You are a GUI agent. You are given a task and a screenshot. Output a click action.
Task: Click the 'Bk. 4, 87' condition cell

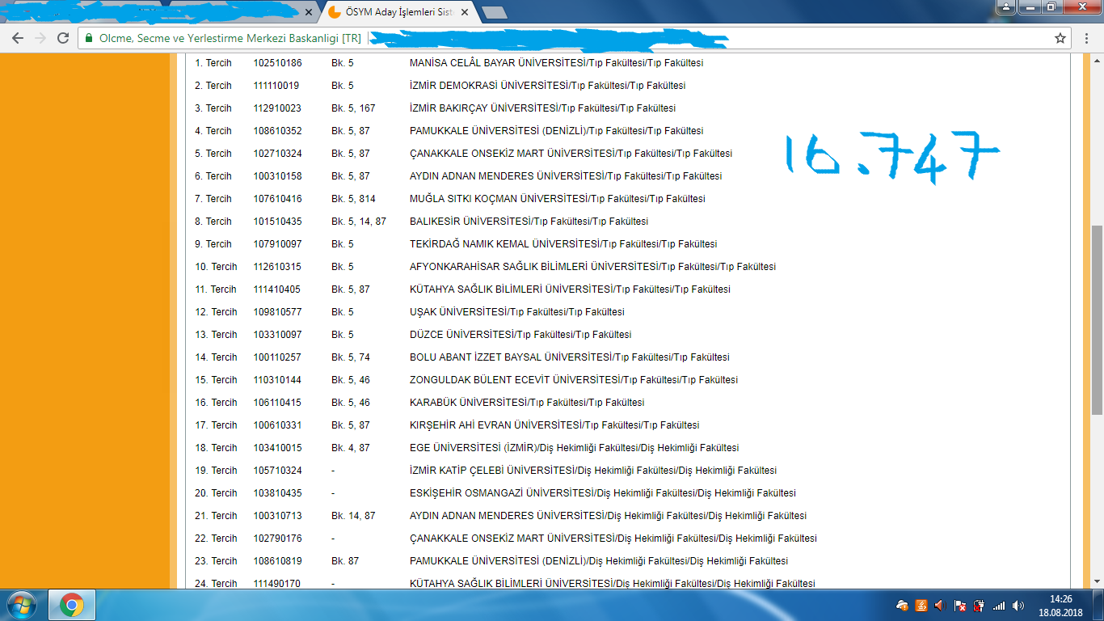pyautogui.click(x=351, y=448)
